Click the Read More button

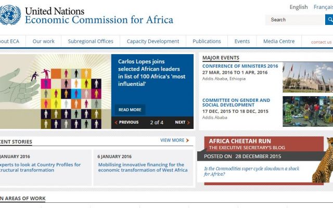coord(130,110)
